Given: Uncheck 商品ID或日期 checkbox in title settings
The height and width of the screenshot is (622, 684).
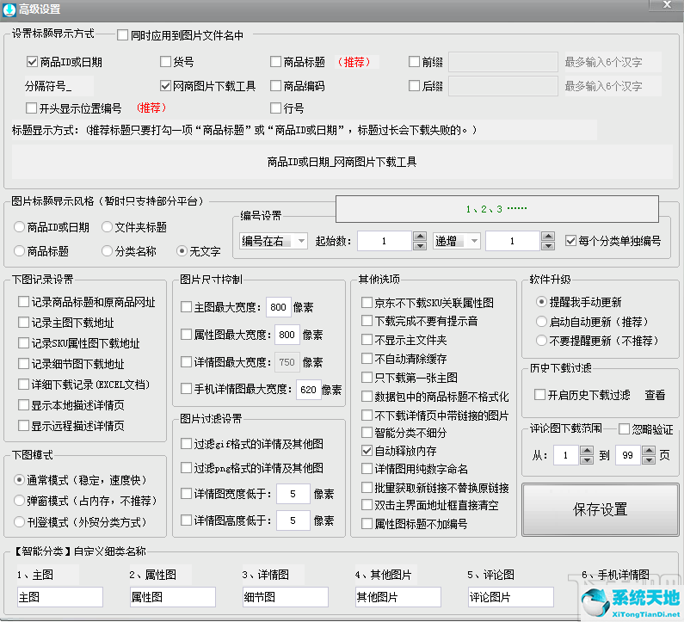Looking at the screenshot, I should [x=32, y=61].
